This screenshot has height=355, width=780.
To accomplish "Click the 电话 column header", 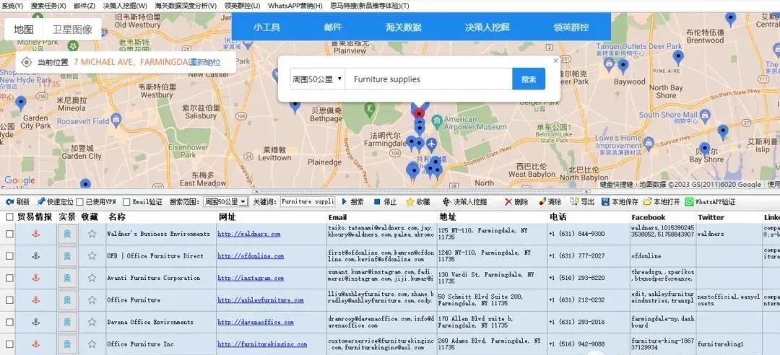I will pyautogui.click(x=558, y=217).
